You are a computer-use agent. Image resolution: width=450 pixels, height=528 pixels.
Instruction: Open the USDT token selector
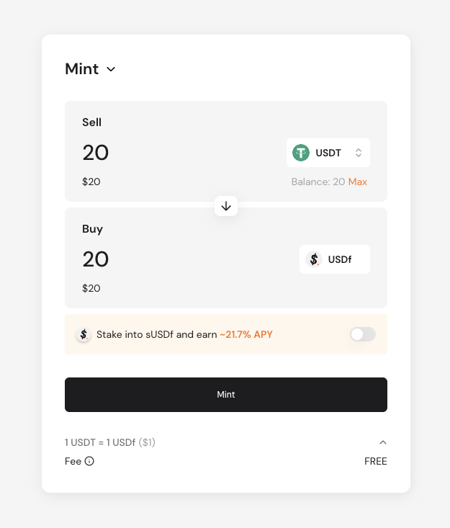328,153
